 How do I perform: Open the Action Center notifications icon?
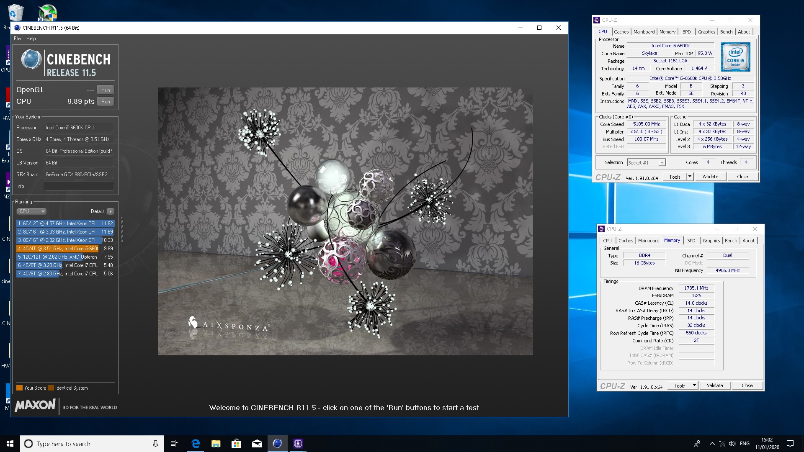click(790, 444)
